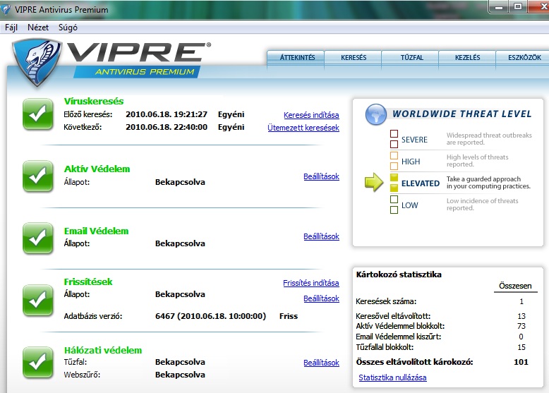Maximize the VIPRE window

(518, 6)
